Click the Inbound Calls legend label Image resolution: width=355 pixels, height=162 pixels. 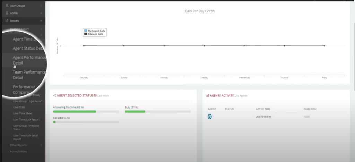pyautogui.click(x=96, y=34)
